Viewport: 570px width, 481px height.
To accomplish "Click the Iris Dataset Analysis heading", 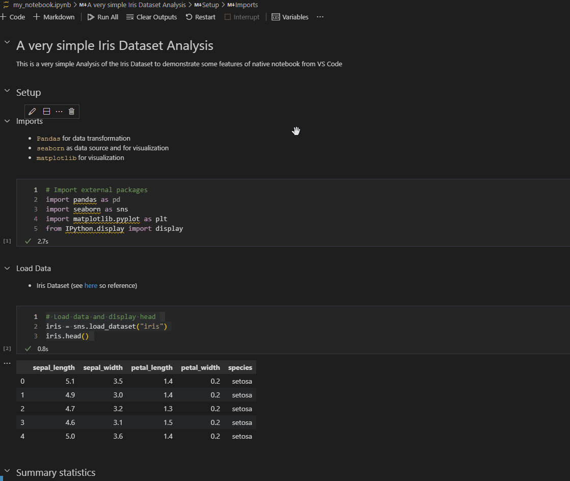I will pos(115,46).
